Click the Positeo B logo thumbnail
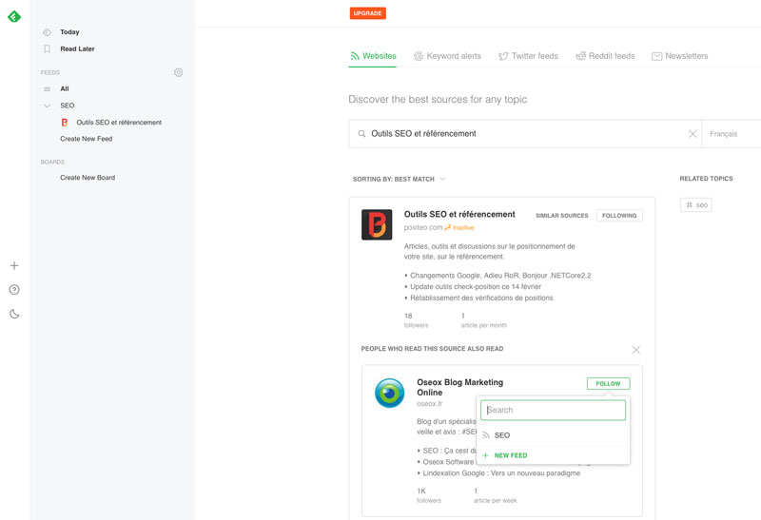The image size is (761, 520). 377,224
